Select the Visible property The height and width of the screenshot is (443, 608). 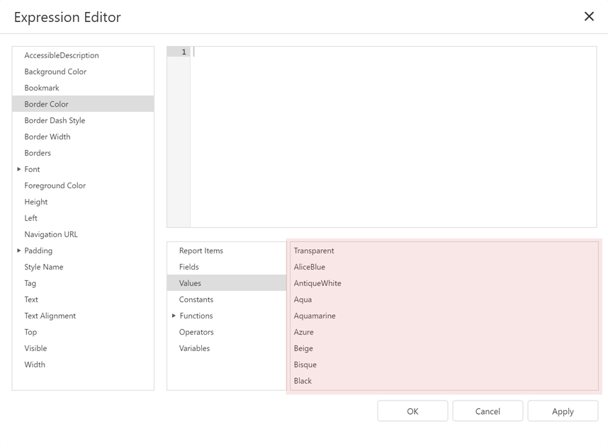(35, 348)
